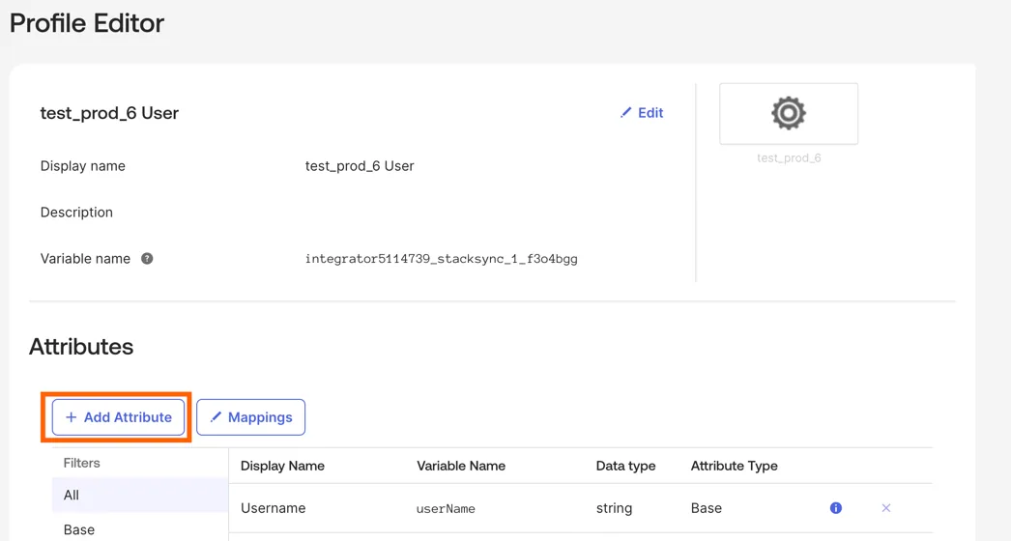Click the userName variable name cell
Viewport: 1011px width, 541px height.
click(x=446, y=509)
